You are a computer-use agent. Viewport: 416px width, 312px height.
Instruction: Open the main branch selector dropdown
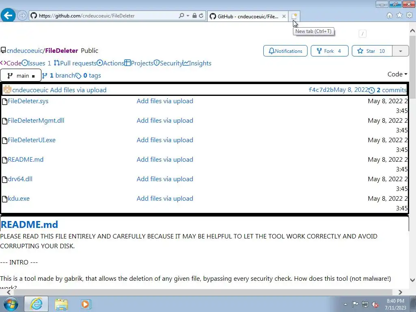(21, 76)
